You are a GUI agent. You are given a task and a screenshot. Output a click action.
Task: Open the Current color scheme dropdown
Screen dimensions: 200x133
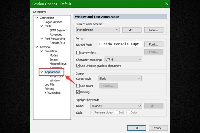point(97,30)
